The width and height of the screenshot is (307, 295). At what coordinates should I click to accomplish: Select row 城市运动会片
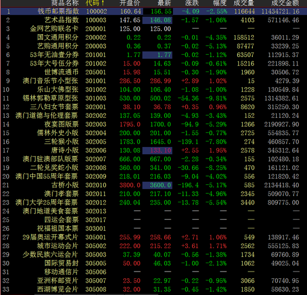pos(153,246)
